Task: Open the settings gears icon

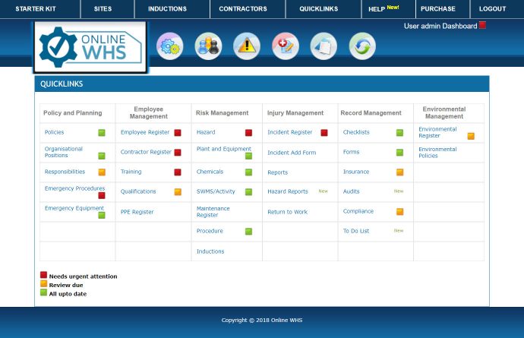Action: click(x=170, y=46)
